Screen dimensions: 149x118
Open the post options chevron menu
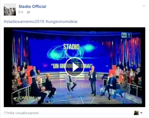[144, 6]
